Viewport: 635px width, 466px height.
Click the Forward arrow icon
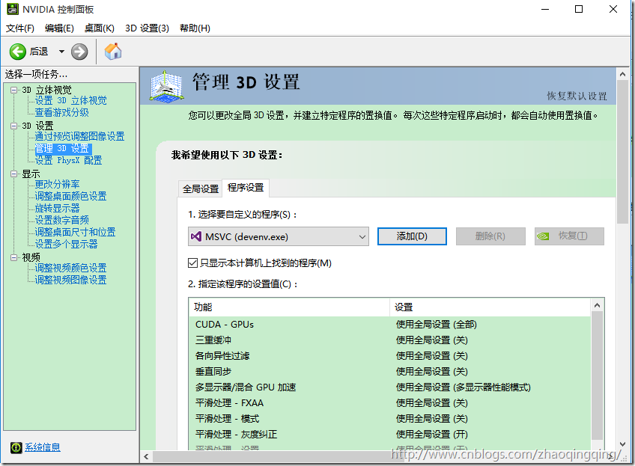pyautogui.click(x=79, y=52)
